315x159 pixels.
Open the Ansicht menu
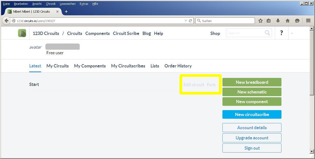pyautogui.click(x=37, y=4)
